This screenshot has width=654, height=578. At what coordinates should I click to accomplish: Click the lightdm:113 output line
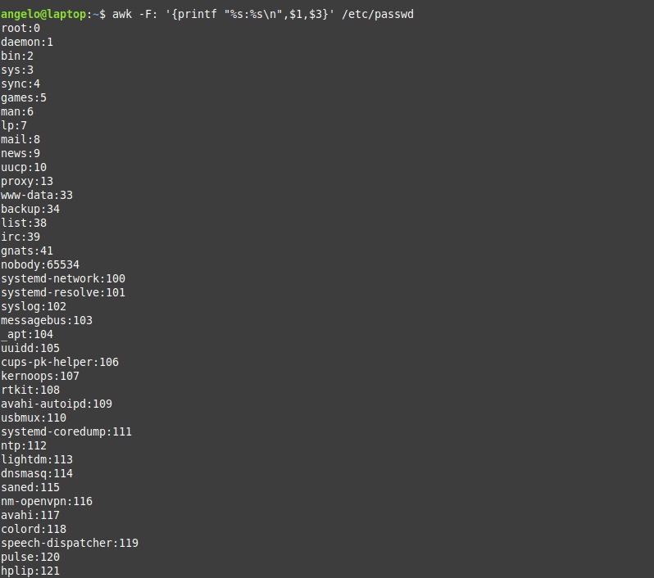37,459
